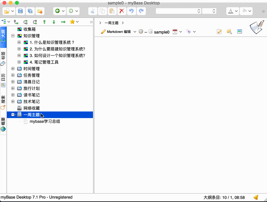Click the Cut scissors icon
This screenshot has height=202, width=267.
click(93, 11)
